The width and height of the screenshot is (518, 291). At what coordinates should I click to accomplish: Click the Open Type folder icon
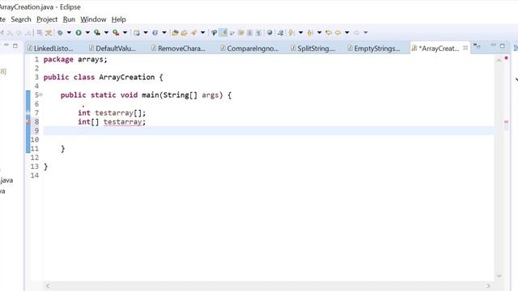(175, 32)
